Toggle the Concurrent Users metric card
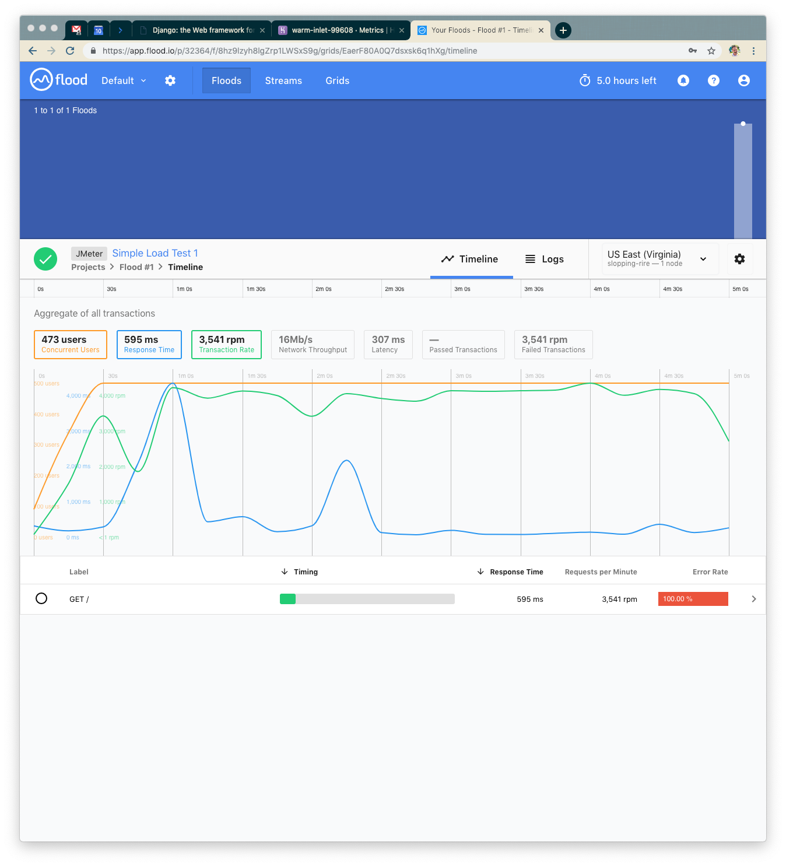The width and height of the screenshot is (786, 866). point(71,344)
